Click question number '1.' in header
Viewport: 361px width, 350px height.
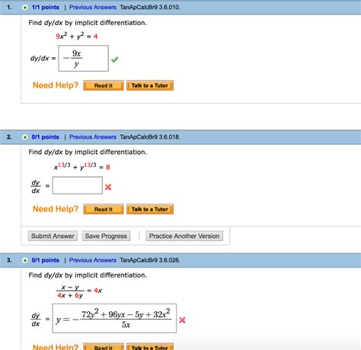coord(9,8)
